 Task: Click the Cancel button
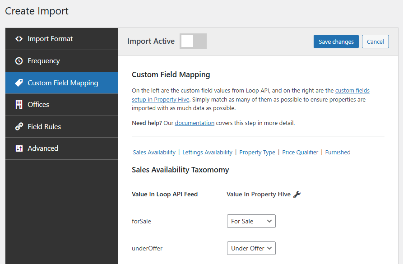[375, 42]
